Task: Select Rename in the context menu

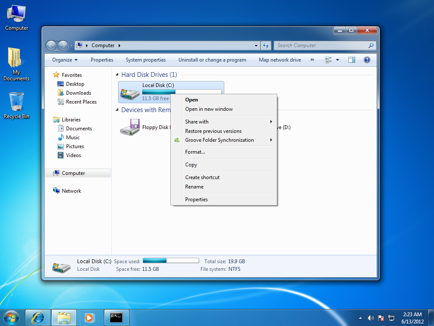Action: pyautogui.click(x=194, y=186)
